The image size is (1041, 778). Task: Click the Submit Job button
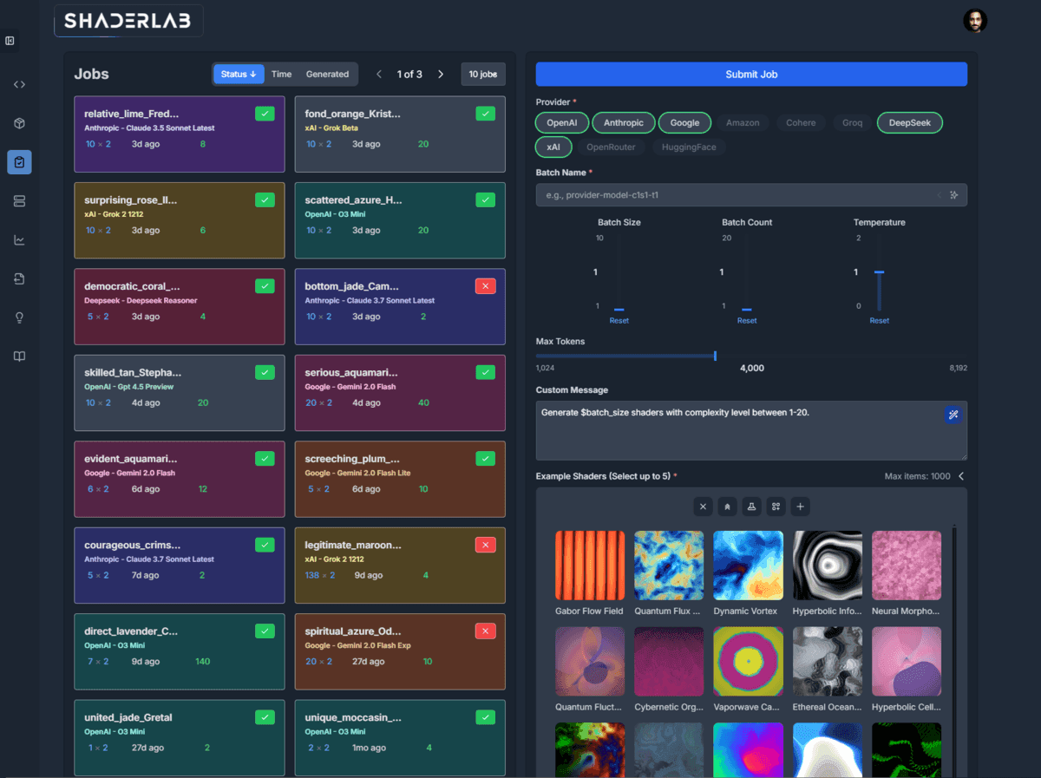click(751, 74)
